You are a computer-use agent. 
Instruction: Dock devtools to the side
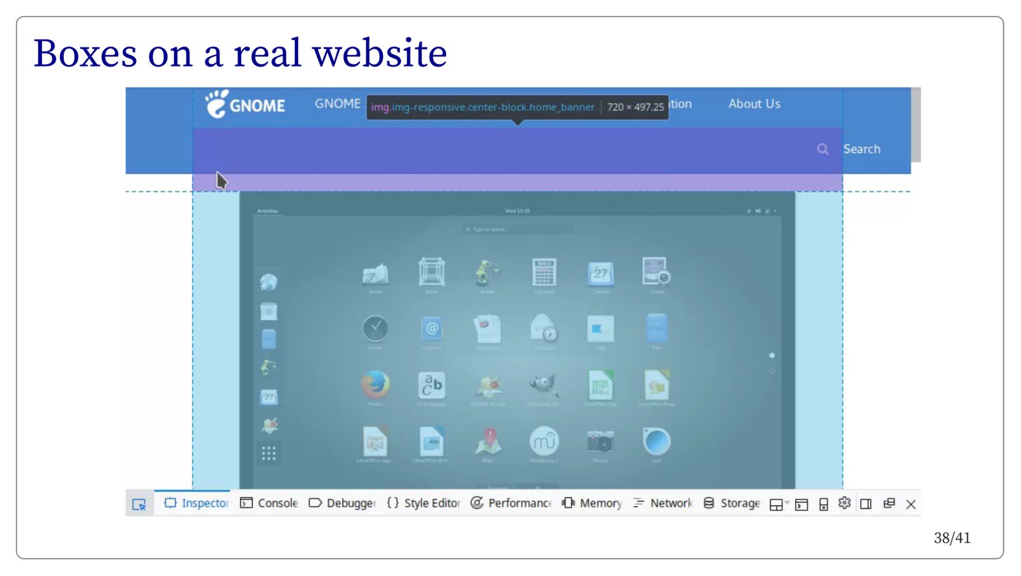point(866,504)
